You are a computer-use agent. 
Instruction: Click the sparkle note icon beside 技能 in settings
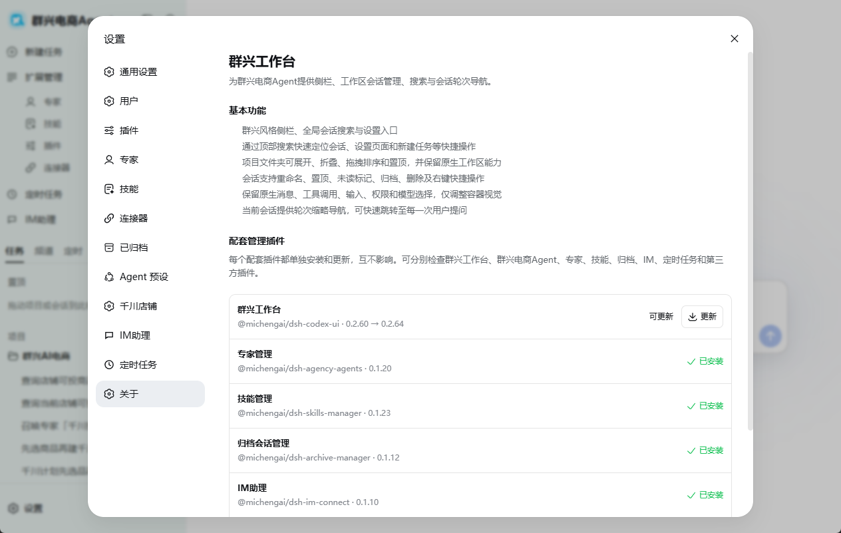click(x=109, y=189)
